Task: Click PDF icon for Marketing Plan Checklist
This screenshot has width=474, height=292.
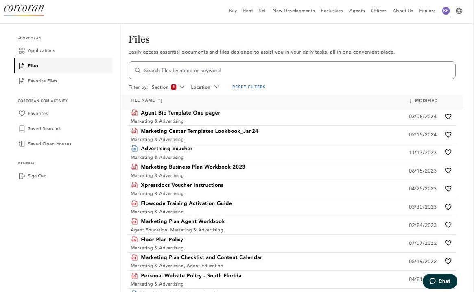Action: coord(134,257)
